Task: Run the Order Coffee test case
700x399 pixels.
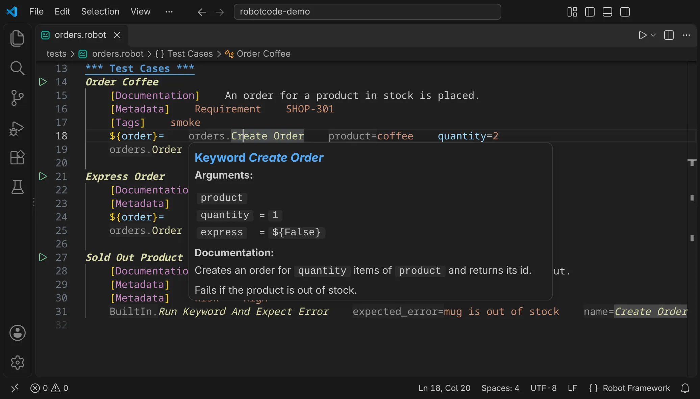Action: [x=43, y=82]
